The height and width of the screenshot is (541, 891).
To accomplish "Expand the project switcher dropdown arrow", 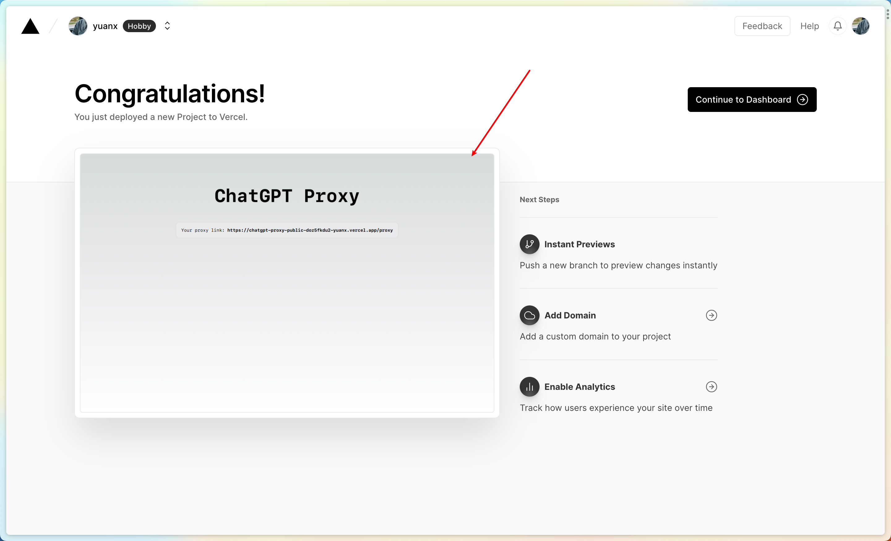I will pos(167,26).
